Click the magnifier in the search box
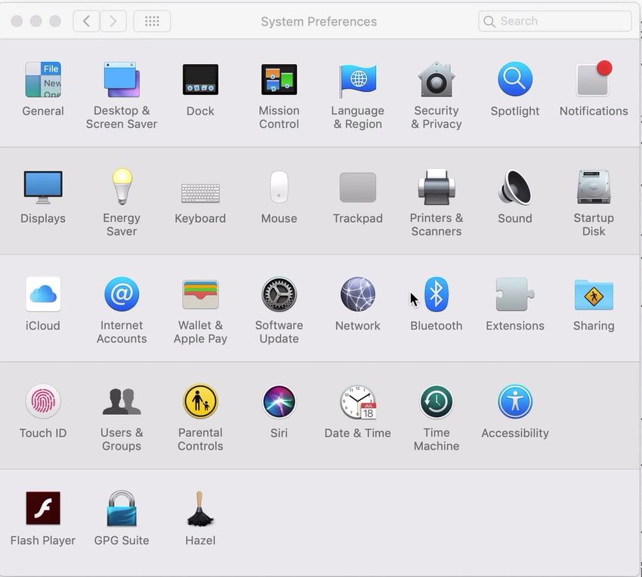The height and width of the screenshot is (577, 642). [489, 21]
